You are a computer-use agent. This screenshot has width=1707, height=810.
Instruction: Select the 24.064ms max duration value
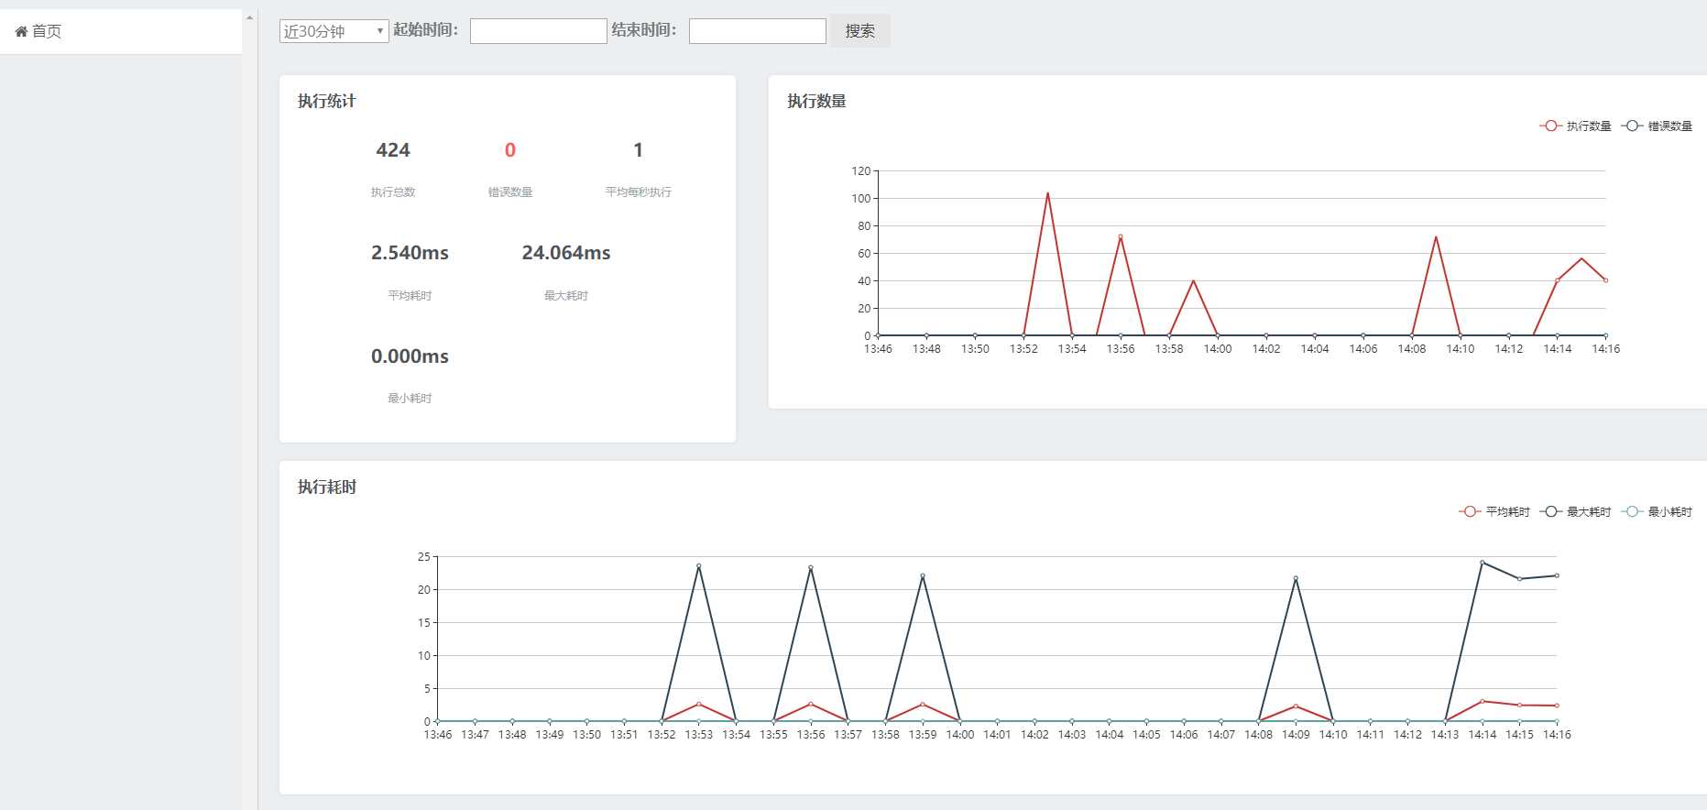(566, 253)
